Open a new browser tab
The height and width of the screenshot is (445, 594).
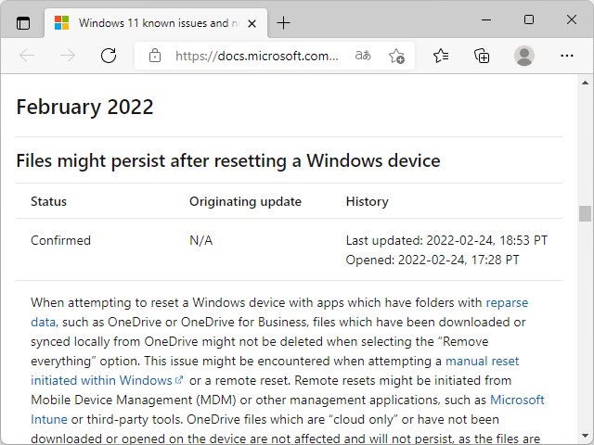click(283, 22)
